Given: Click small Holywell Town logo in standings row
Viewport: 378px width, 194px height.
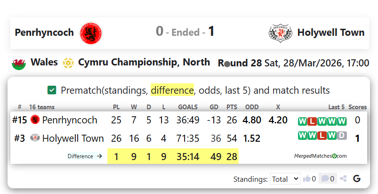Looking at the screenshot, I should (x=34, y=138).
